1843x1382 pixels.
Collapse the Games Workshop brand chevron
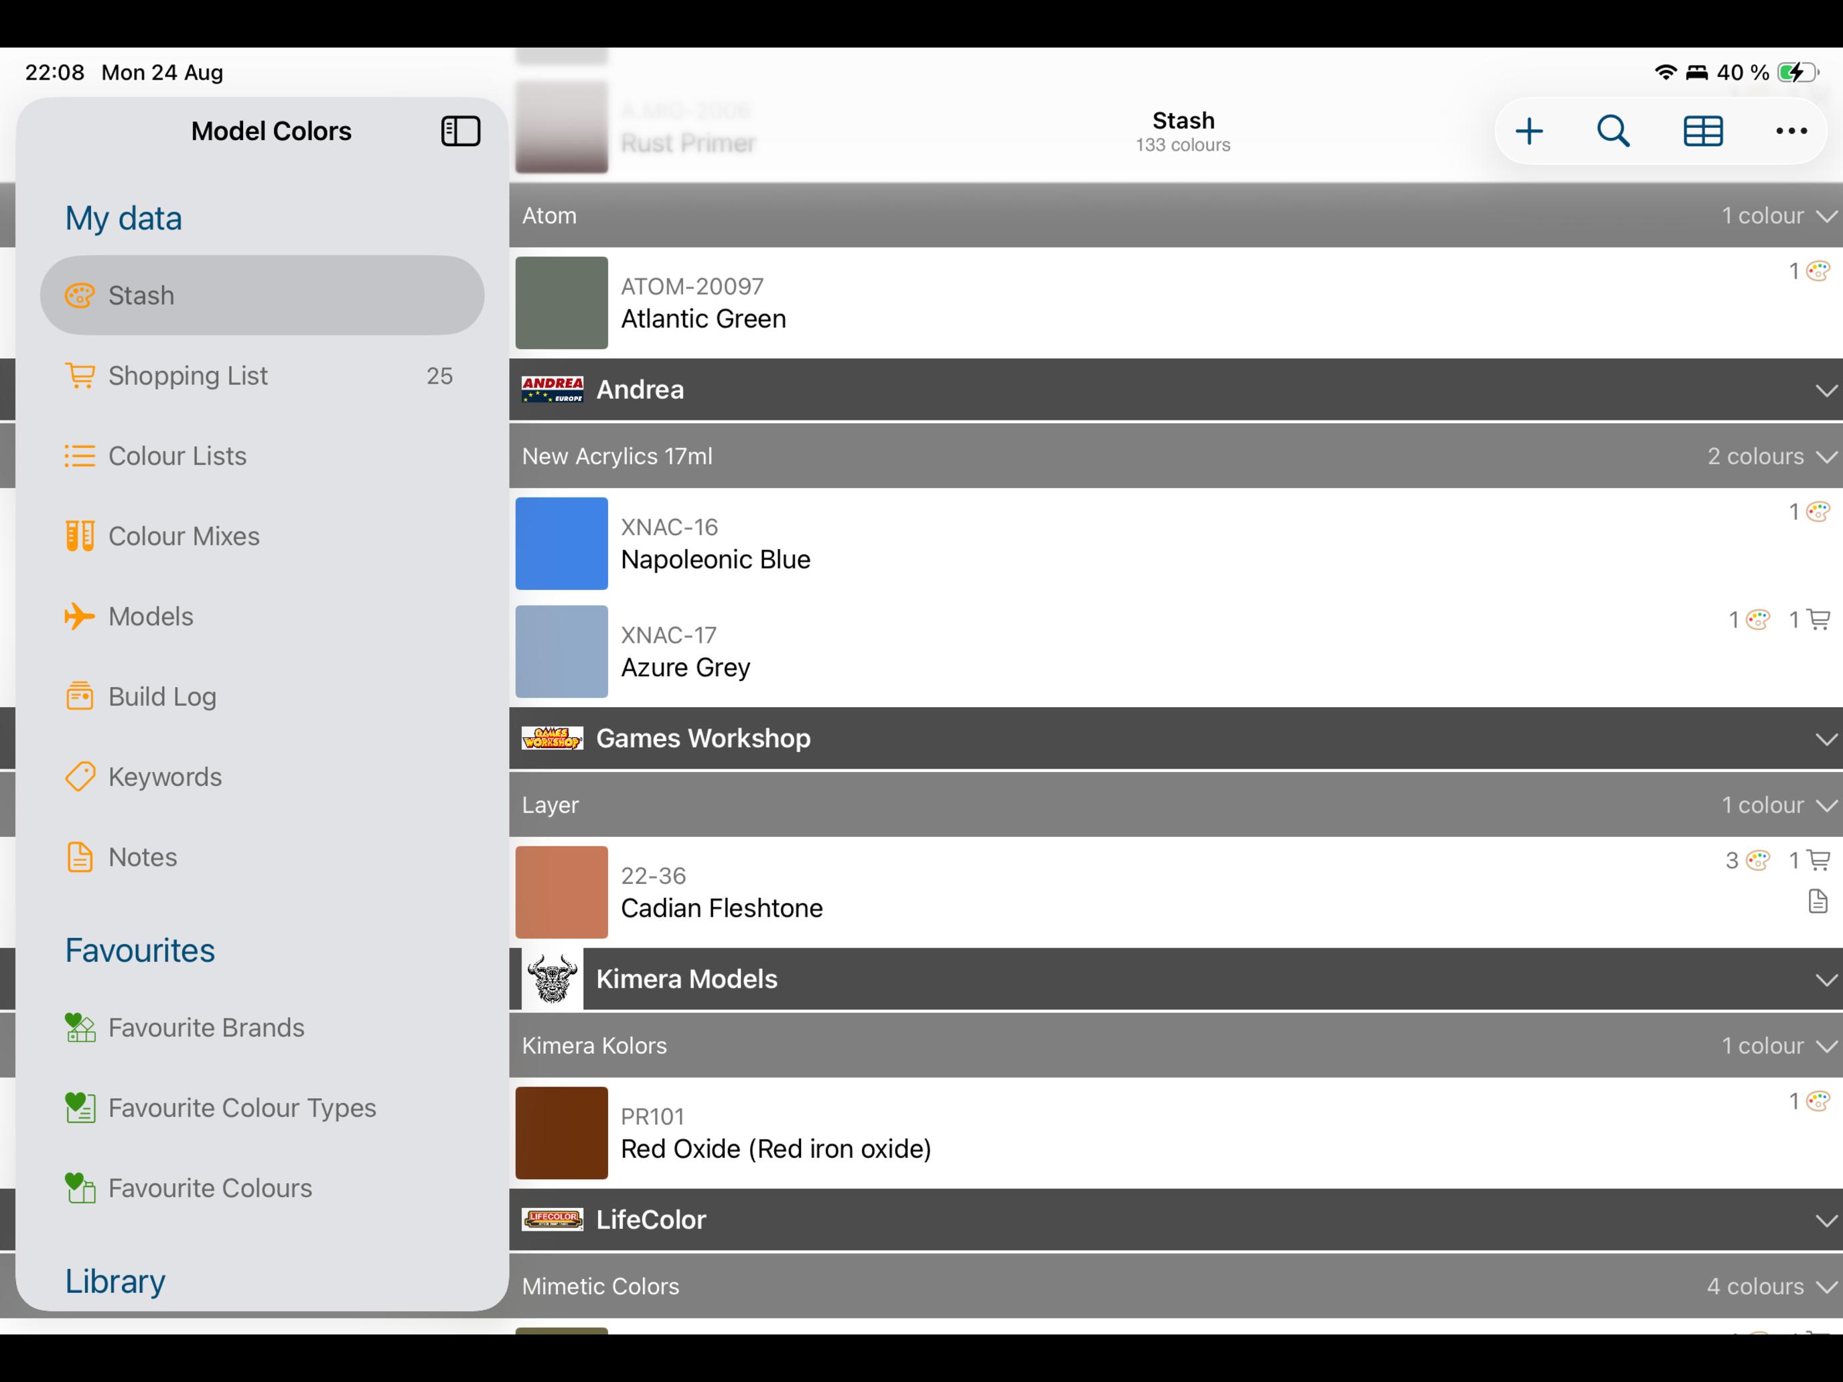(1826, 739)
